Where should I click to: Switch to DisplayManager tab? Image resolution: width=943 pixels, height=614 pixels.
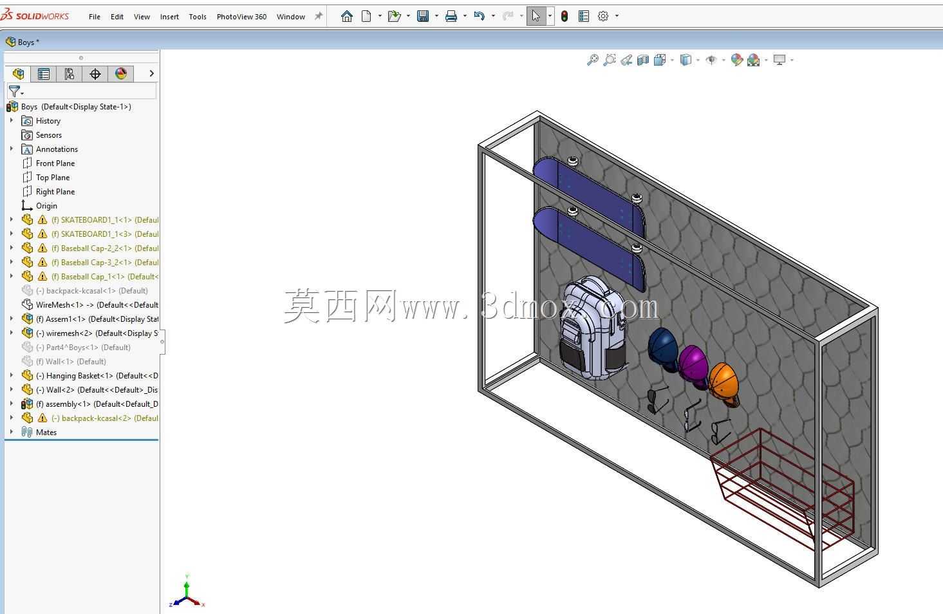pyautogui.click(x=121, y=73)
